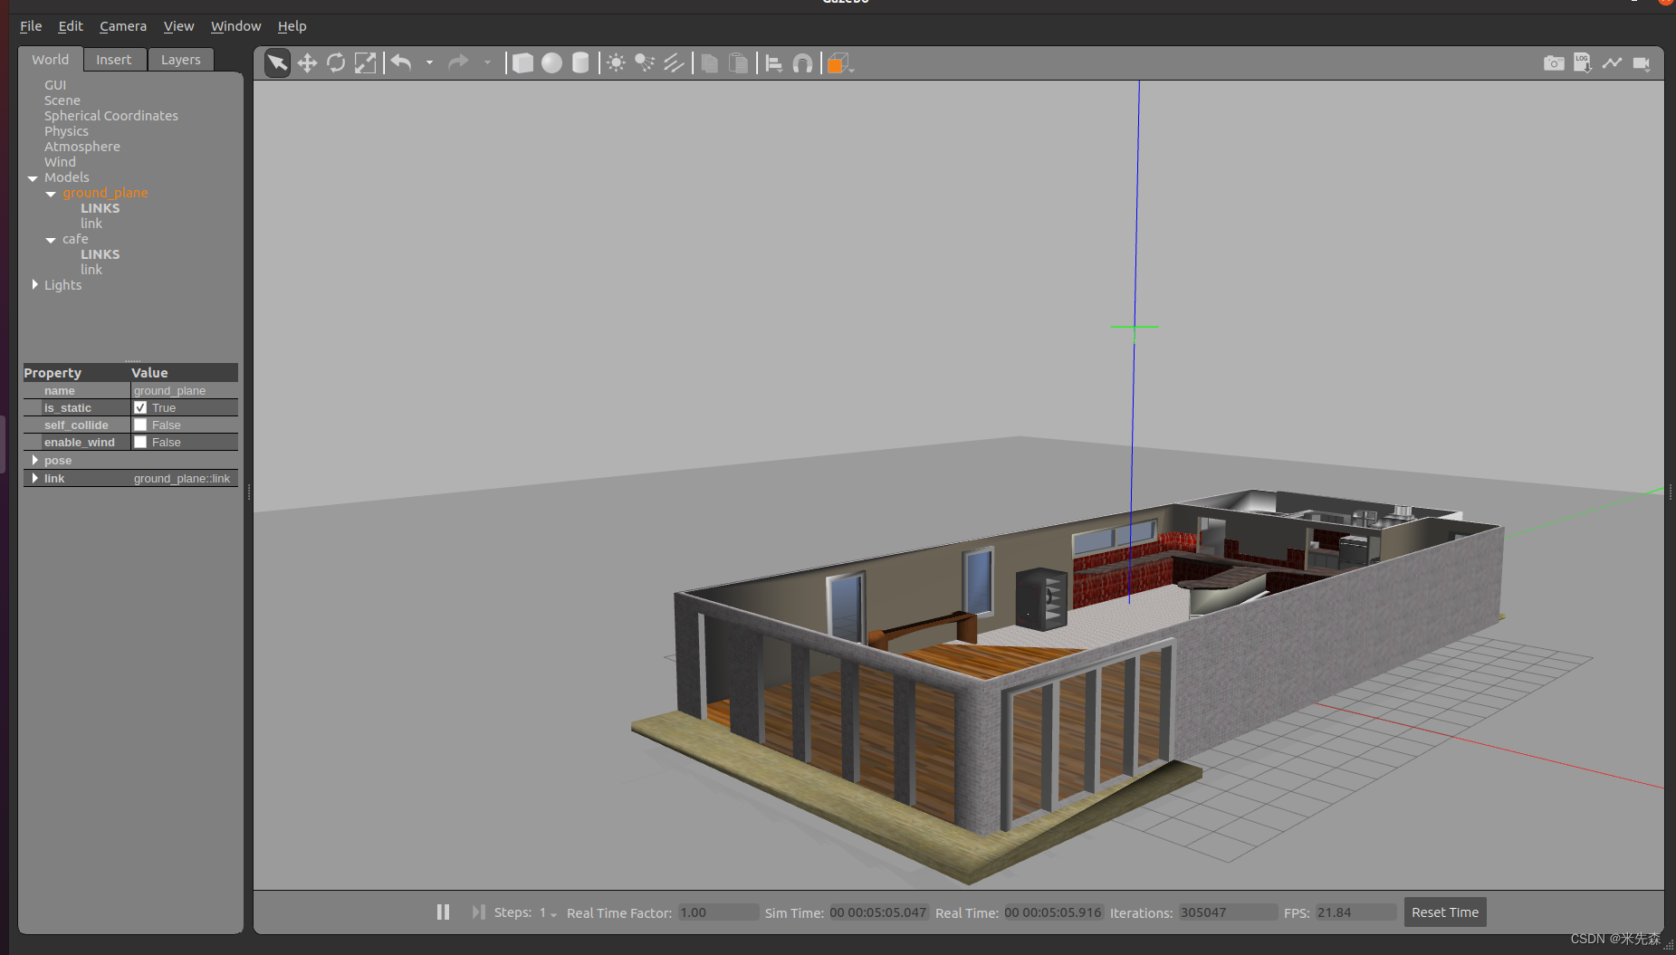Toggle the self_collide checkbox
Viewport: 1676px width, 955px height.
(x=140, y=425)
